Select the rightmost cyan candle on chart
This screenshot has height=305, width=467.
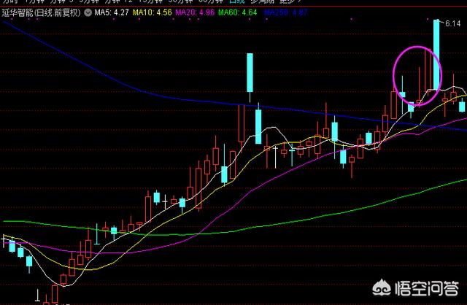point(462,107)
